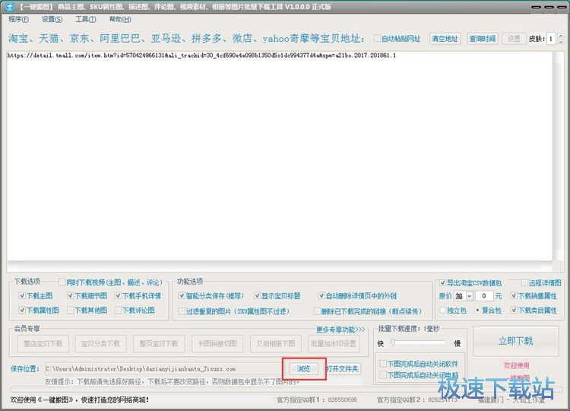This screenshot has width=570, height=411.
Task: Toggle 自动删除详情页中的外链 checkbox
Action: coord(321,296)
